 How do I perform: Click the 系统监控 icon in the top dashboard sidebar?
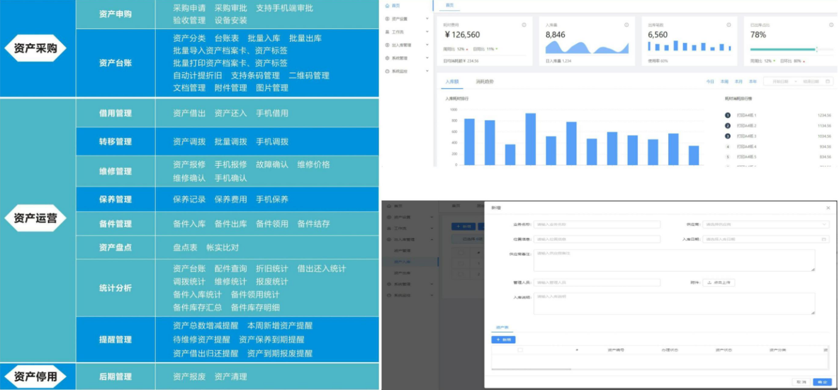387,72
